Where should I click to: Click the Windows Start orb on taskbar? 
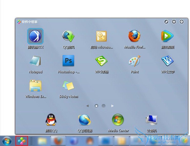tap(7, 141)
